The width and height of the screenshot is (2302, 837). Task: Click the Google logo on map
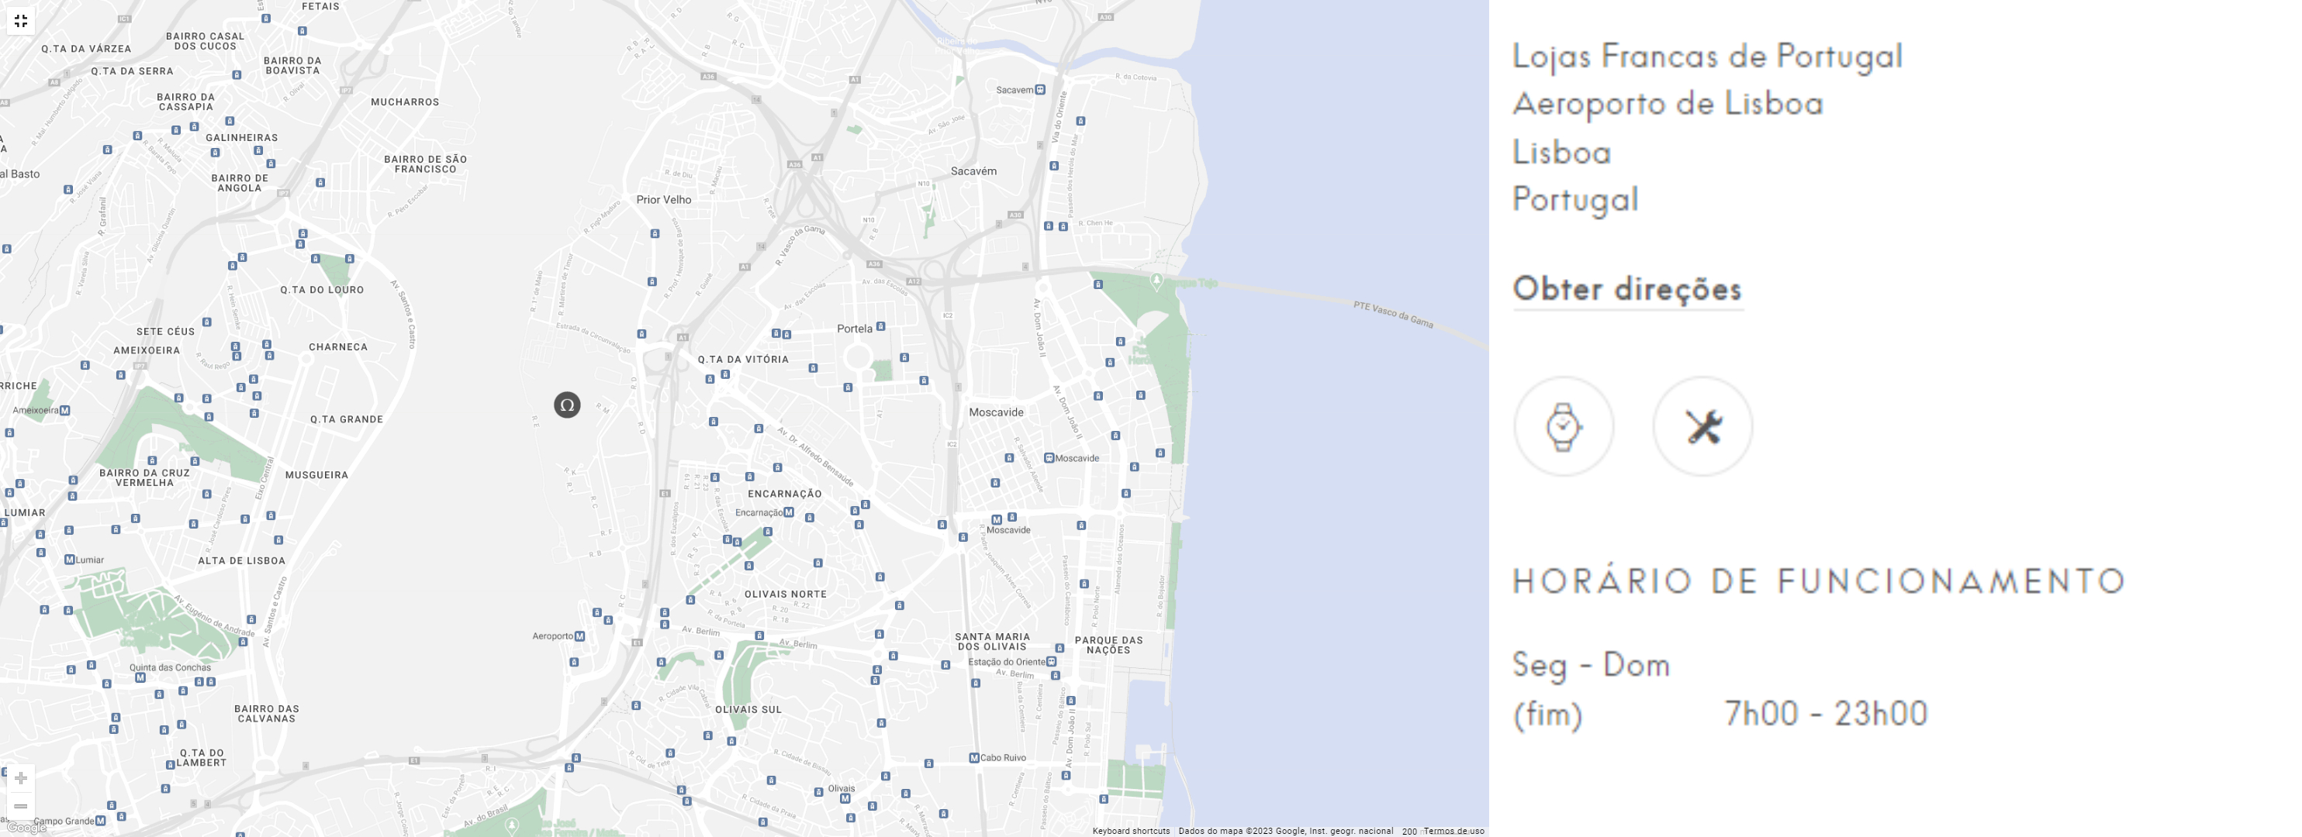(x=27, y=828)
